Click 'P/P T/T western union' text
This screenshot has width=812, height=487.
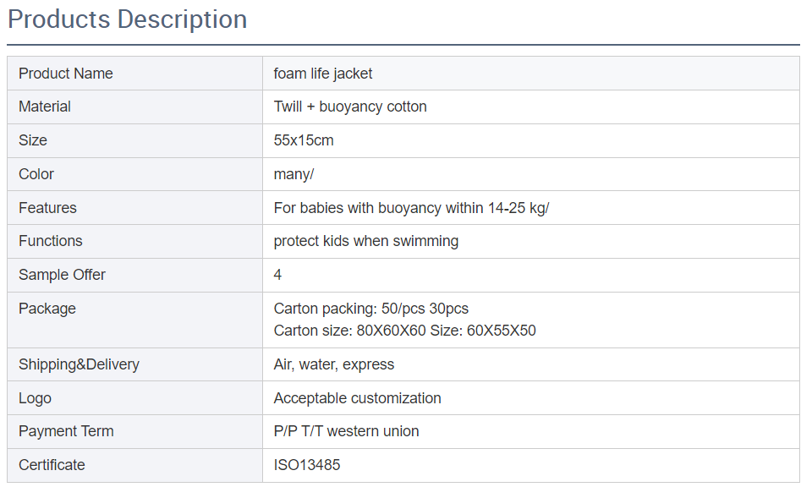click(347, 431)
